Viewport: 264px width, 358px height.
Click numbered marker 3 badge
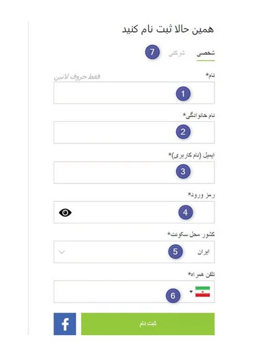coord(183,171)
